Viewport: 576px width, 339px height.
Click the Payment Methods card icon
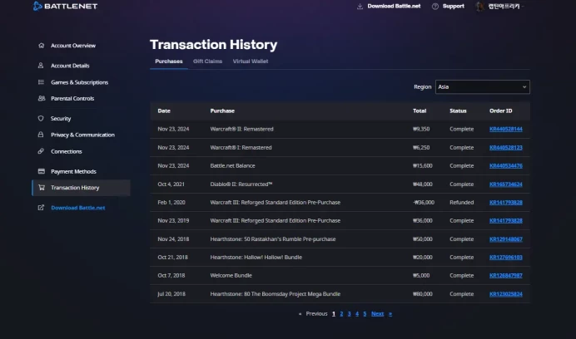pos(42,171)
